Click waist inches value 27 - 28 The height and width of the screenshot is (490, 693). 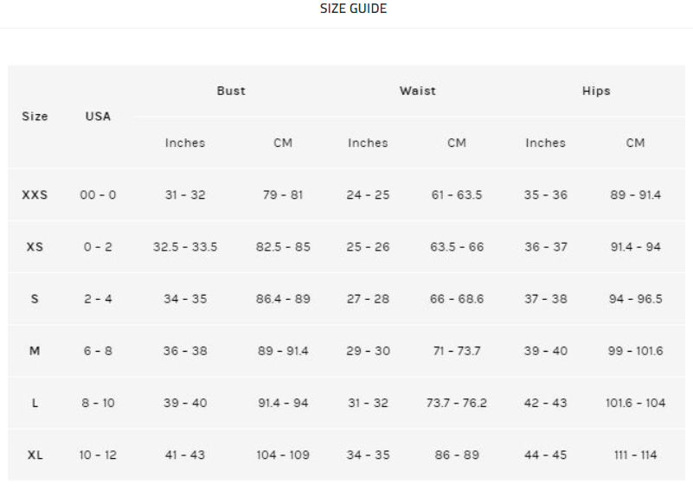point(368,299)
